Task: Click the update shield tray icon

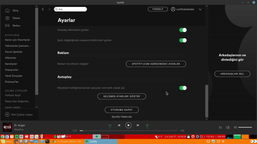Action: (x=213, y=141)
